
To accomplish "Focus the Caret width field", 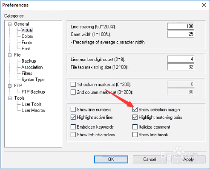I will coord(181,34).
